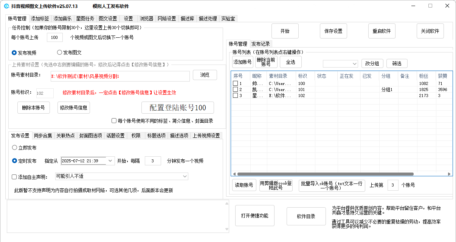Open the 网络设置 tab
The height and width of the screenshot is (242, 456).
167,18
